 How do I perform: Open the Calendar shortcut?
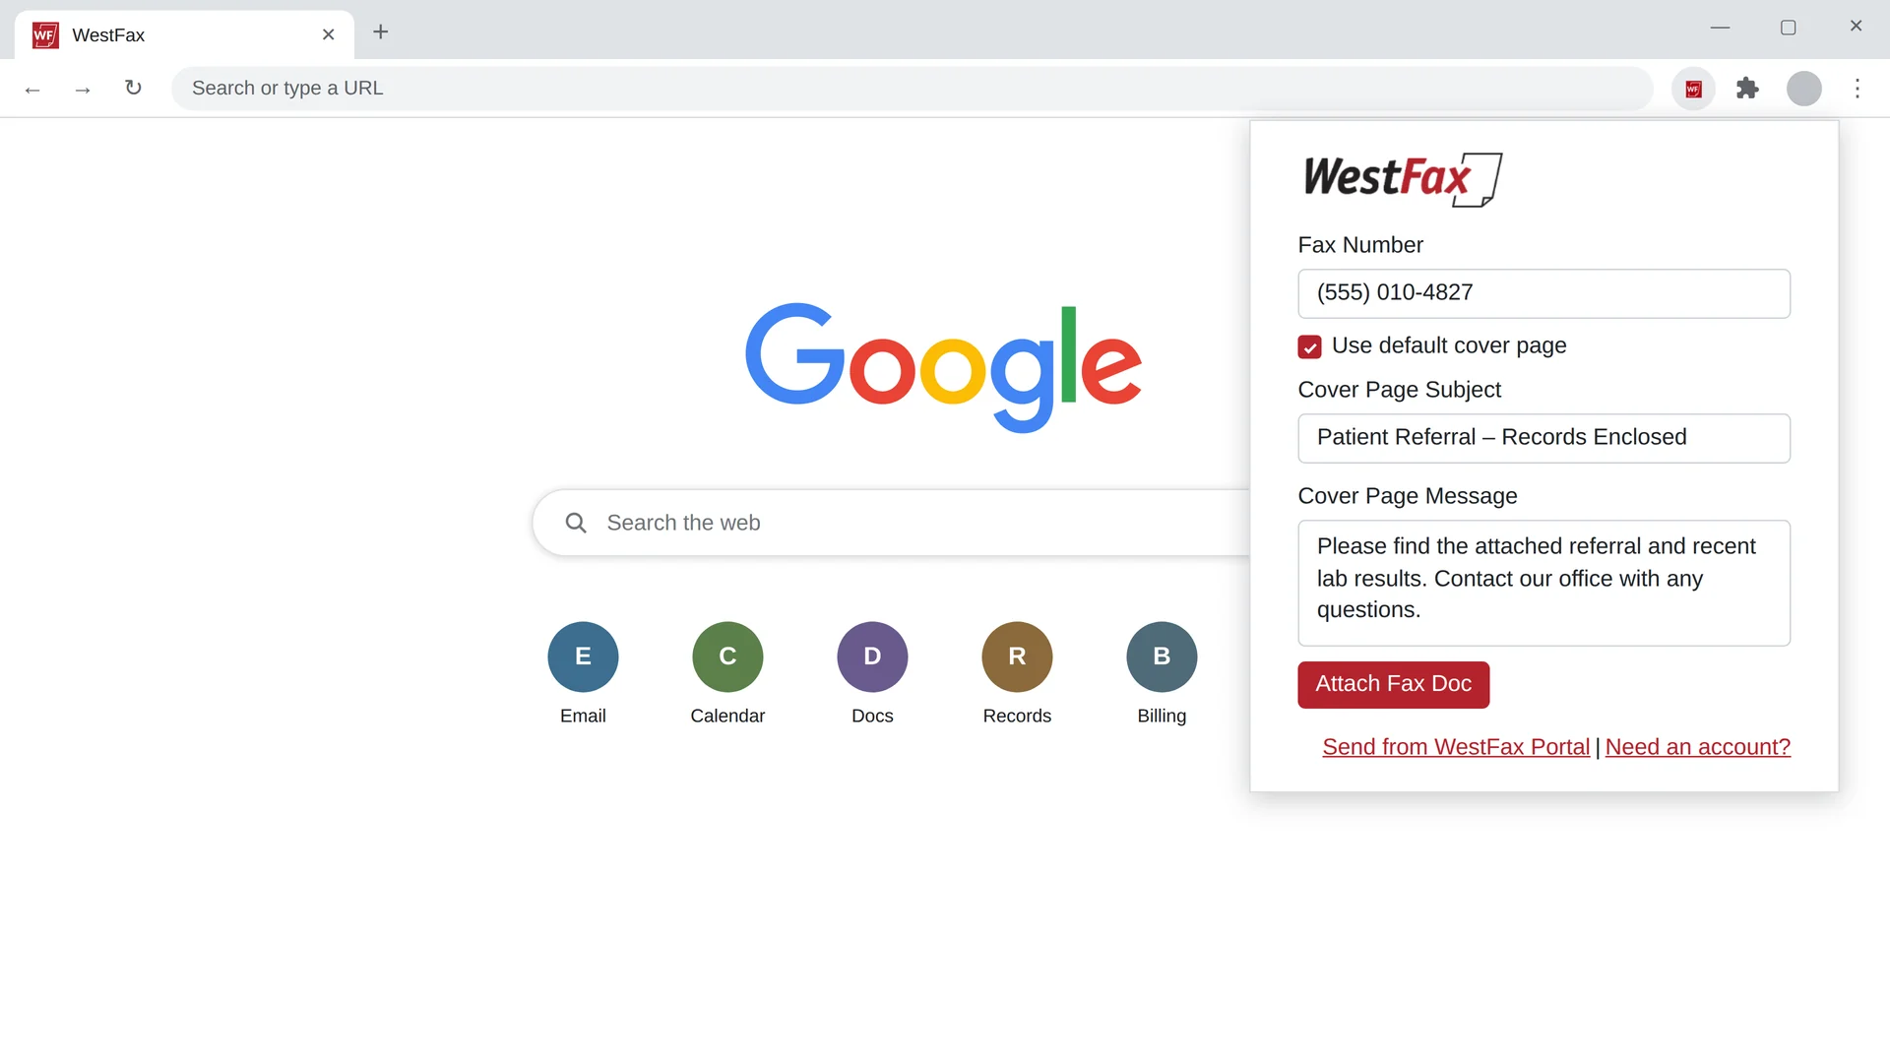727,674
